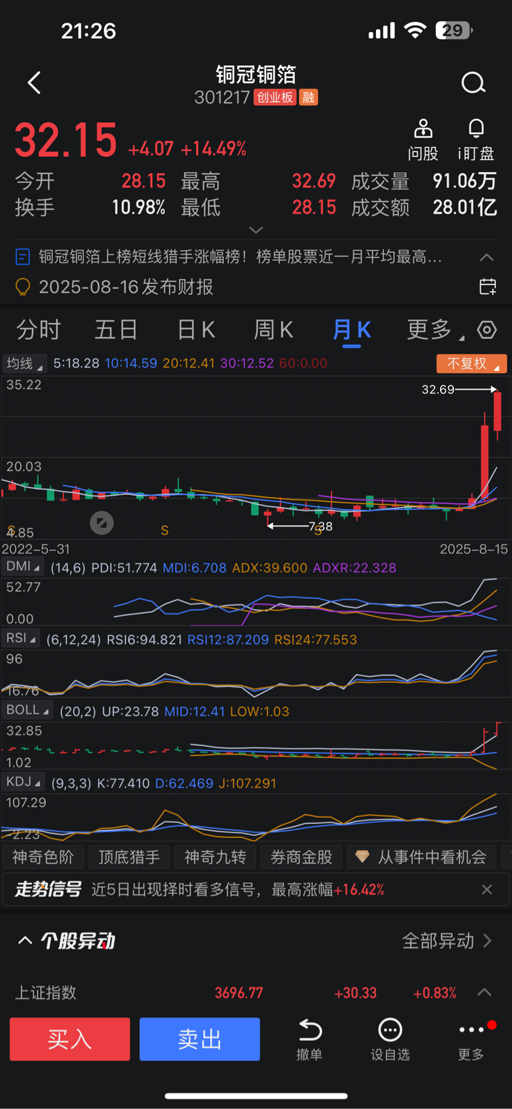Tap 成交量 91.06万 value
This screenshot has width=512, height=1109.
point(465,181)
